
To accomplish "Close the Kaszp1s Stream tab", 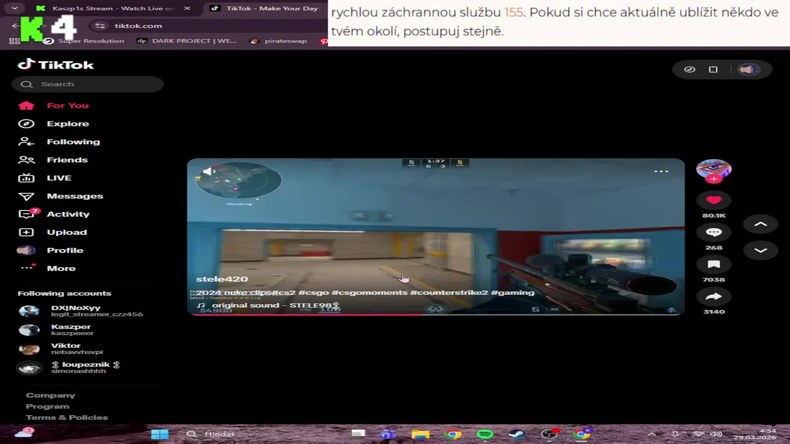I will coord(187,9).
